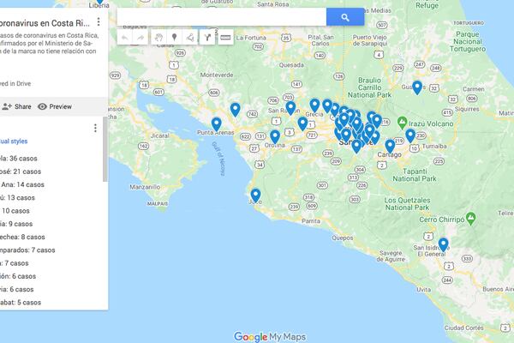Screen dimensions: 514x343
Task: Click the map pin near Turrialba
Action: [x=410, y=135]
